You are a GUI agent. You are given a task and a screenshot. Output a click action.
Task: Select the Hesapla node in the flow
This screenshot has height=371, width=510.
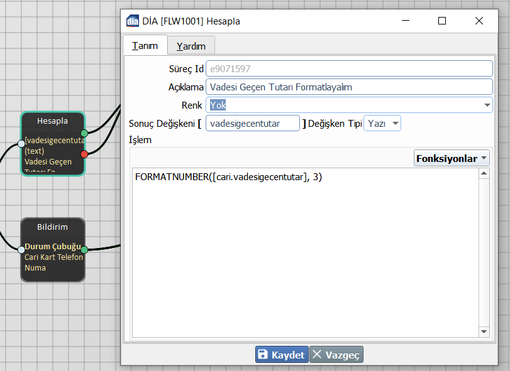tap(52, 121)
